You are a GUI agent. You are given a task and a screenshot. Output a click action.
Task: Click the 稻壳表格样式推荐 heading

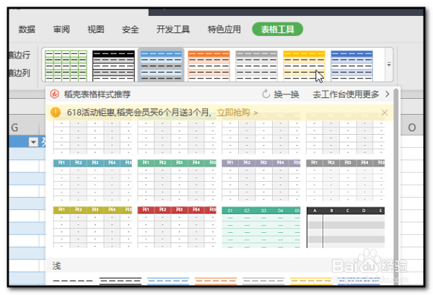97,94
